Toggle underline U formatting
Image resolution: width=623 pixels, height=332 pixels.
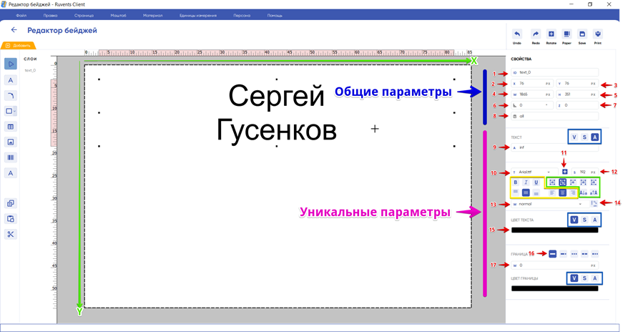point(536,182)
